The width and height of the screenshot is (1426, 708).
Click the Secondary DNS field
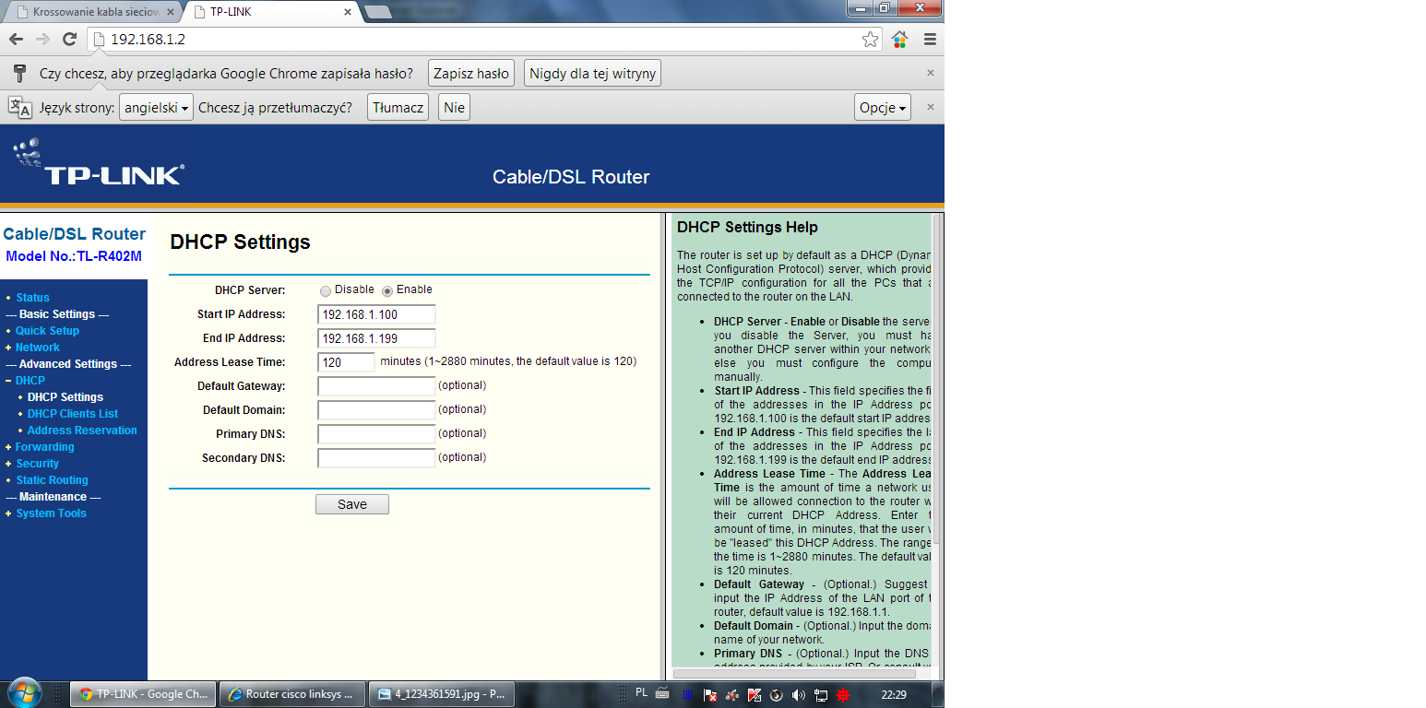(376, 458)
